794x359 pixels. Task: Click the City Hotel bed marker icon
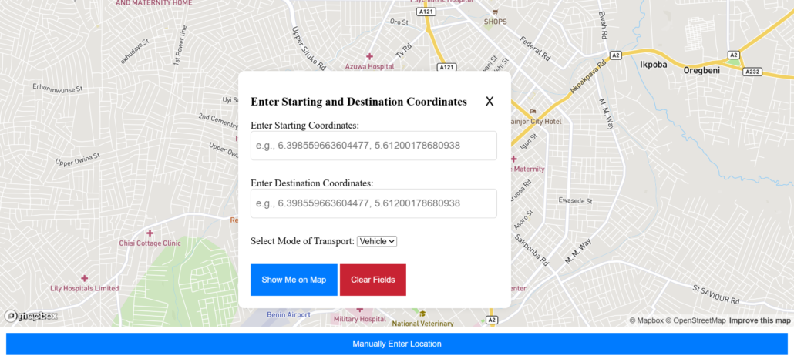(533, 112)
